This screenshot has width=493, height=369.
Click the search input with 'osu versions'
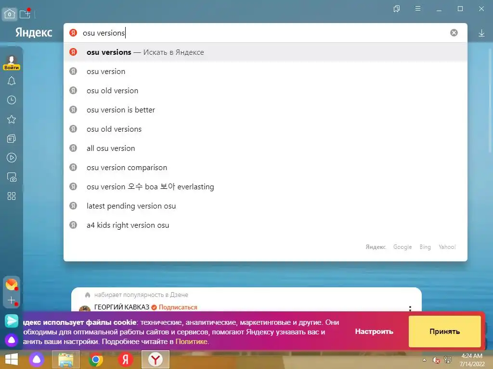pos(264,33)
